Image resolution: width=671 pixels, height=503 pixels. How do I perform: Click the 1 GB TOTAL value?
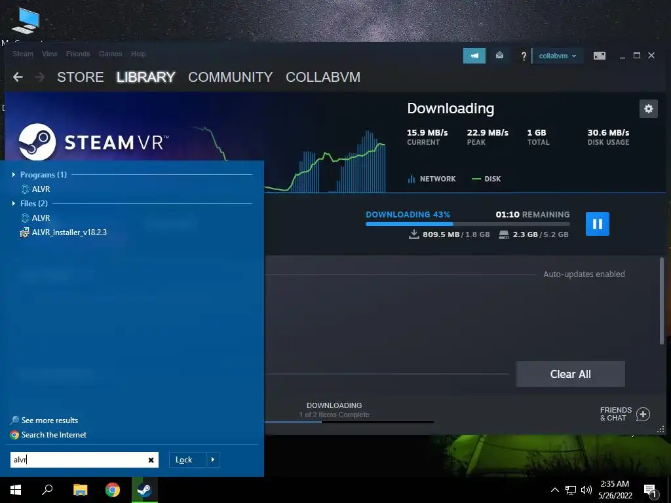(x=537, y=132)
